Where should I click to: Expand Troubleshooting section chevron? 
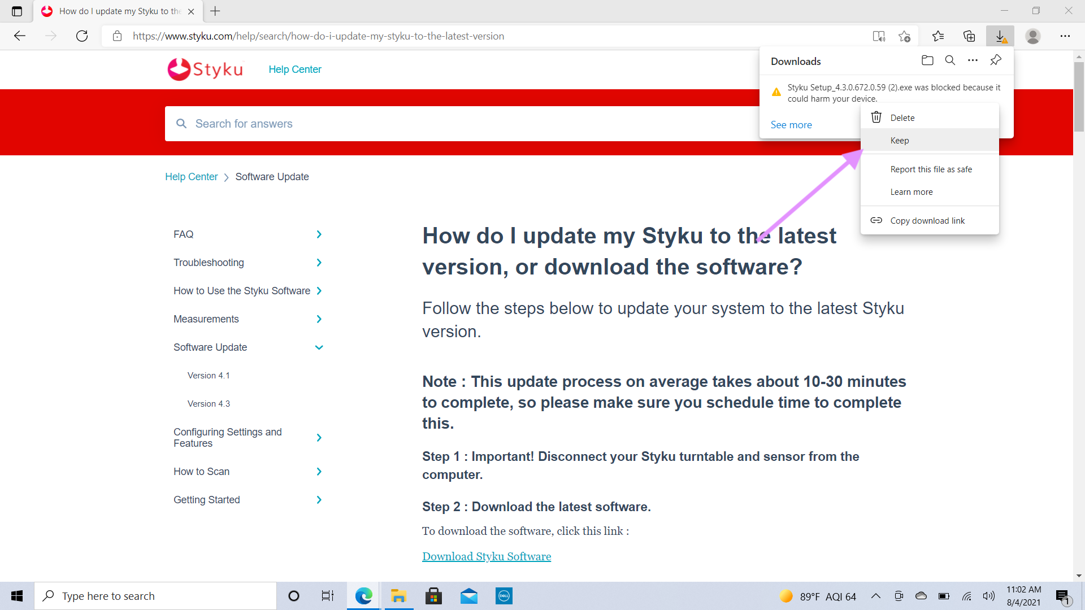pyautogui.click(x=319, y=263)
